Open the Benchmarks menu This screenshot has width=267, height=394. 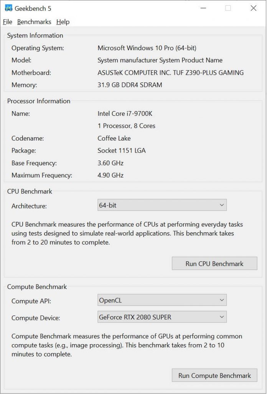(34, 22)
